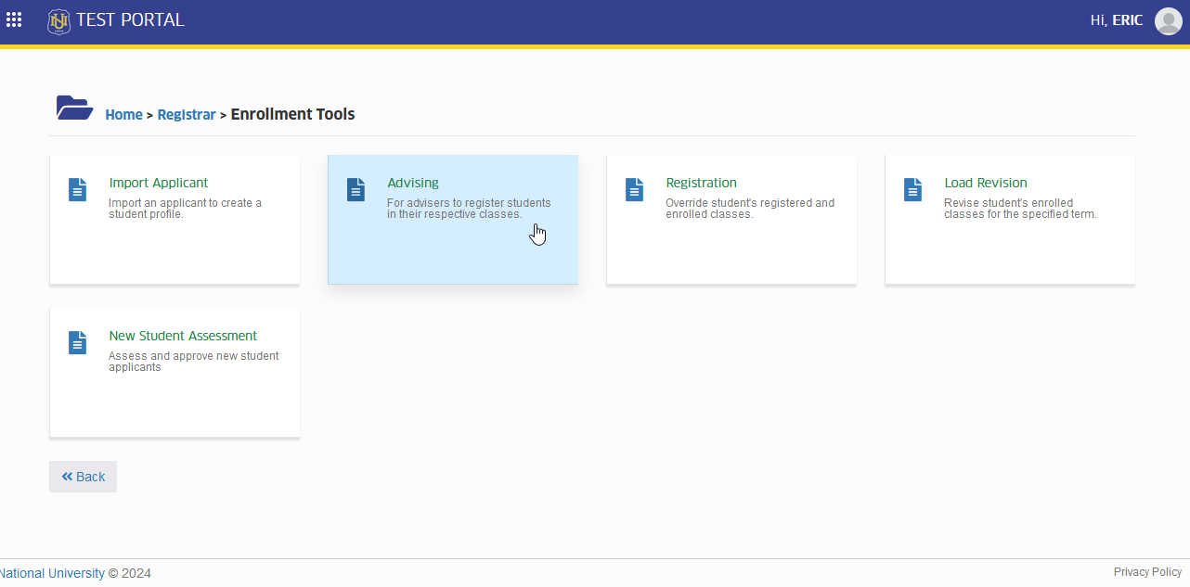The image size is (1190, 587).
Task: Visit the National University footer link
Action: [x=51, y=573]
